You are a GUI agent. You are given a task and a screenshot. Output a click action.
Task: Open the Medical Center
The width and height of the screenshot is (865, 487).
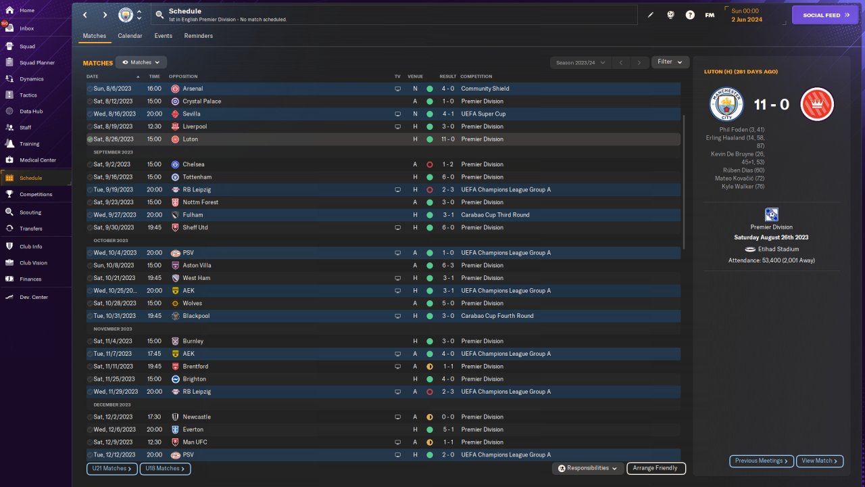pos(35,160)
